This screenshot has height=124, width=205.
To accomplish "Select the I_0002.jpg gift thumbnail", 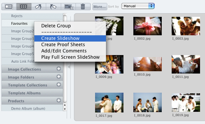I will (148, 26).
